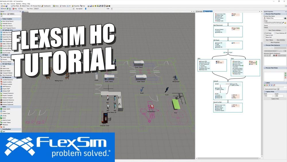Open the File menu
The image size is (287, 162).
pos(1,4)
